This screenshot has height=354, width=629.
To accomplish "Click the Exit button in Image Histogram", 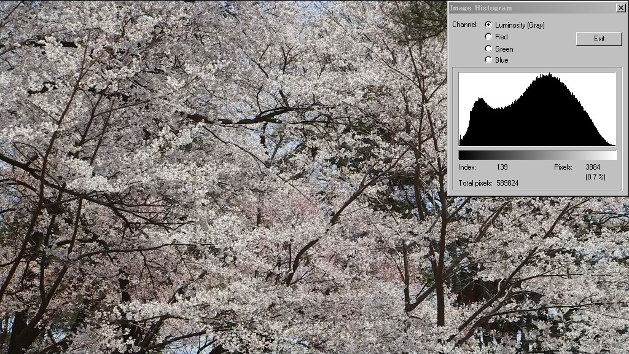I will coord(599,39).
